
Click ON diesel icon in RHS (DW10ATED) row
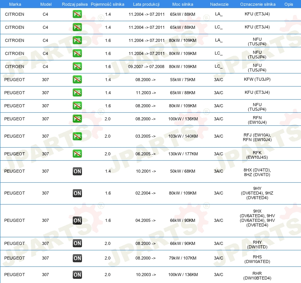click(77, 258)
